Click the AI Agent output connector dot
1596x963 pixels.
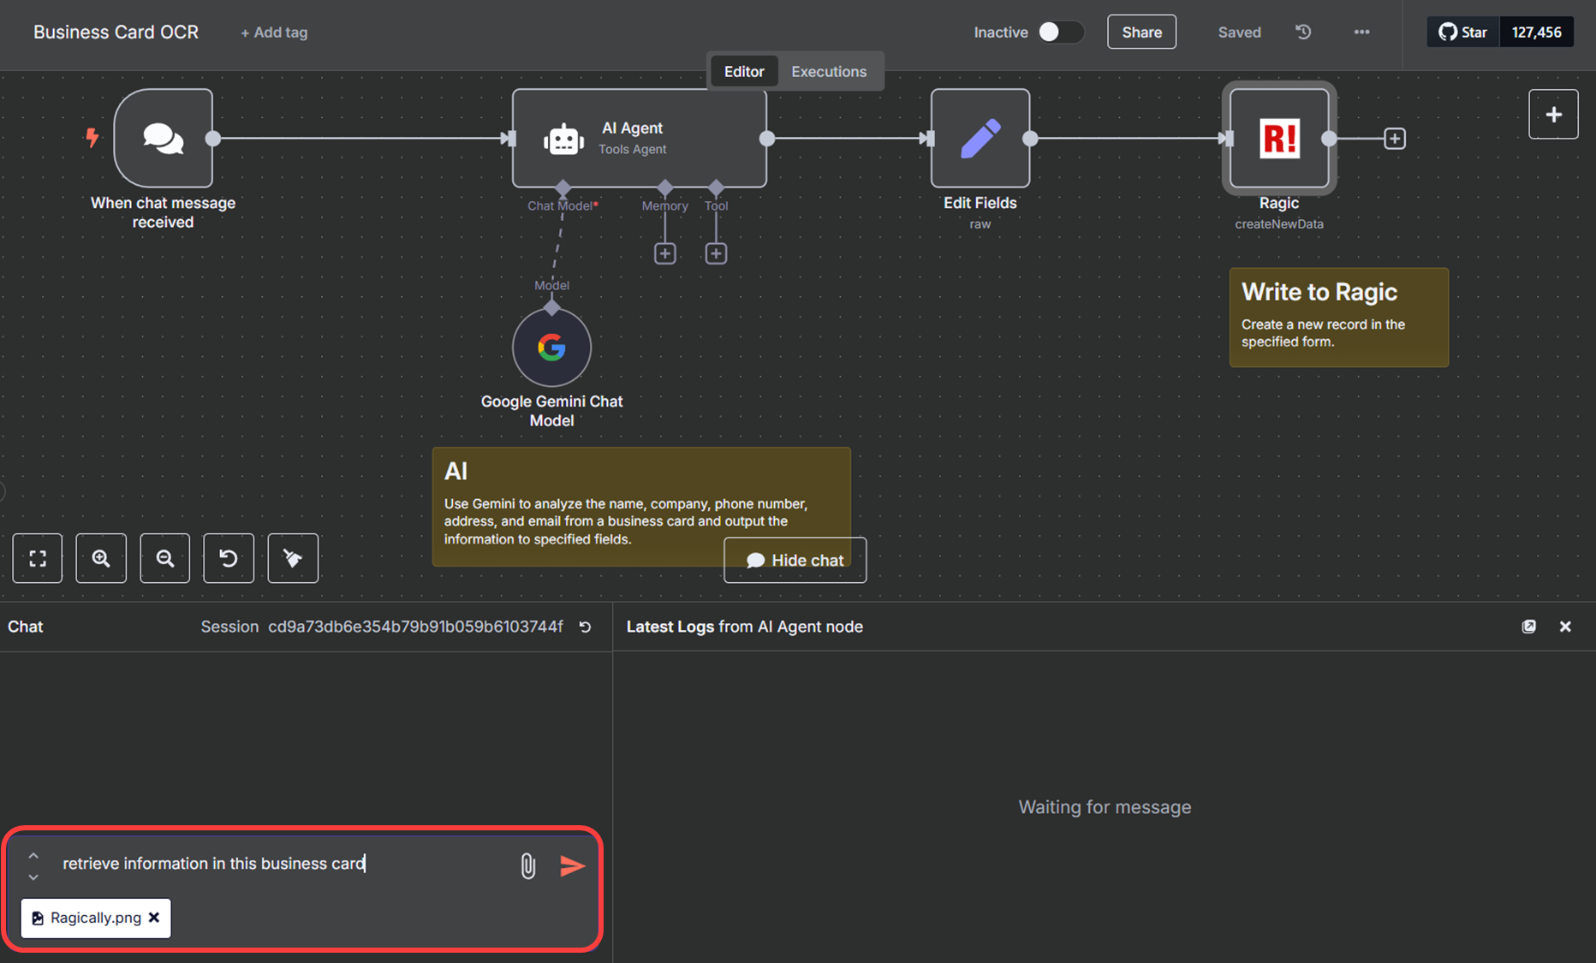pos(767,139)
